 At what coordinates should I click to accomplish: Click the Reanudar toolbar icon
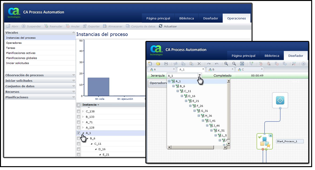click(x=46, y=26)
